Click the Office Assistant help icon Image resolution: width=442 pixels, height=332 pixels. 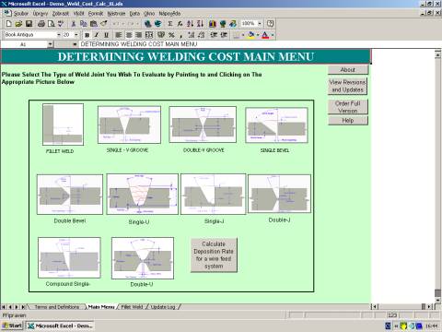[x=270, y=24]
